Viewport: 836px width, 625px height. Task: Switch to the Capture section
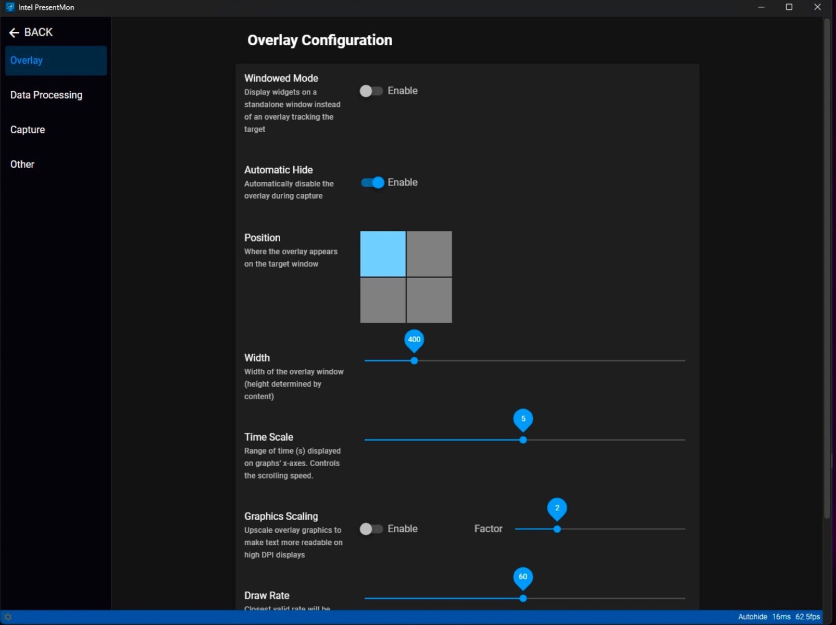(x=56, y=130)
